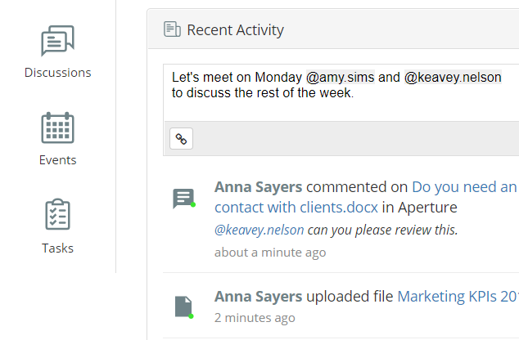The height and width of the screenshot is (340, 519).
Task: Select the Discussions text label
Action: pyautogui.click(x=57, y=73)
